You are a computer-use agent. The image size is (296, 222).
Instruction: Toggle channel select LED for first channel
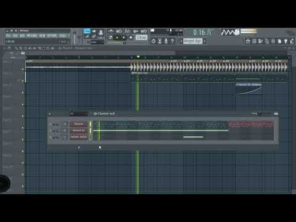[90, 124]
